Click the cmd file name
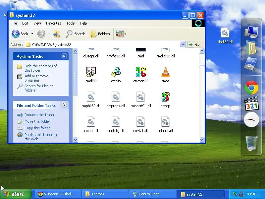 (x=140, y=56)
